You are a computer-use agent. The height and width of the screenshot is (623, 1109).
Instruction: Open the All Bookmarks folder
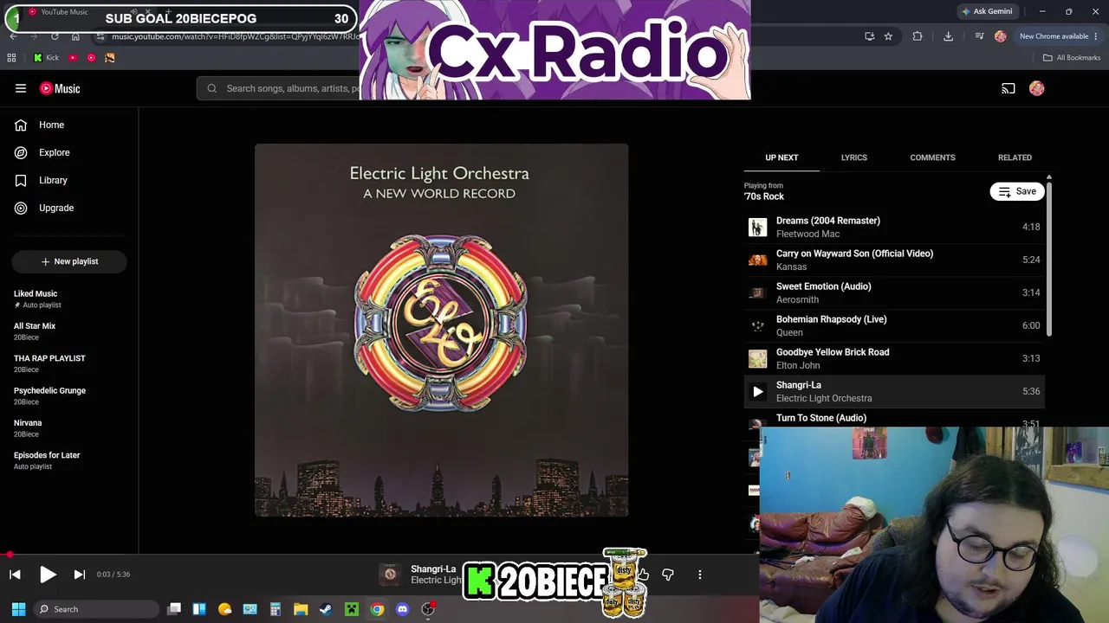click(x=1072, y=58)
